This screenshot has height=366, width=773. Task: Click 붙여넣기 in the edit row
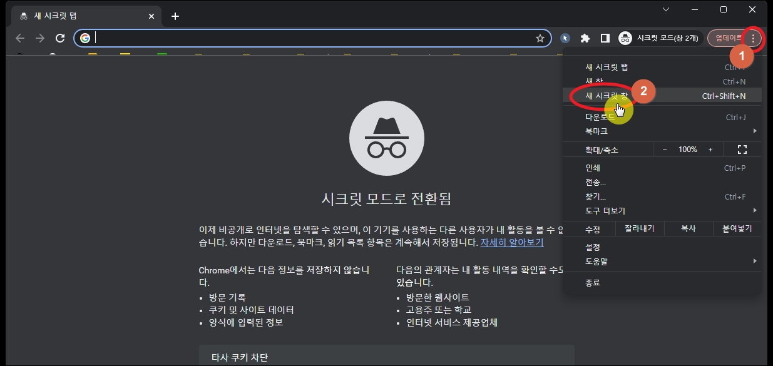[737, 229]
